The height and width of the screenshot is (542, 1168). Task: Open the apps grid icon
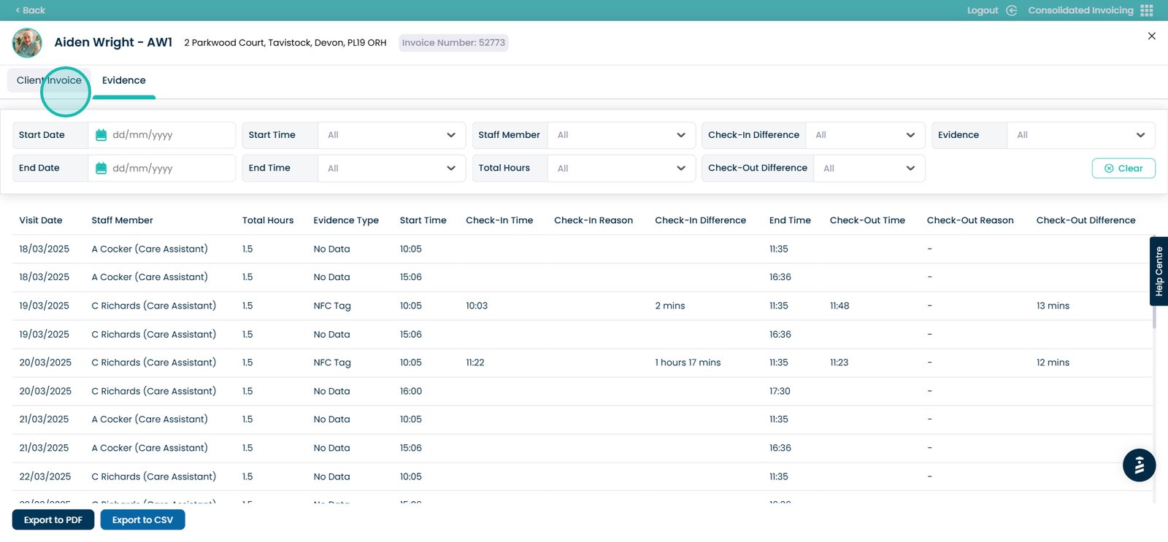point(1147,10)
